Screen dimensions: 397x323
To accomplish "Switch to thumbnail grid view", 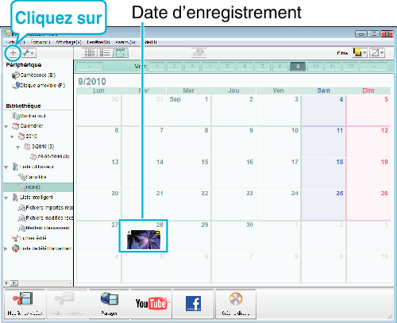I will click(x=89, y=53).
